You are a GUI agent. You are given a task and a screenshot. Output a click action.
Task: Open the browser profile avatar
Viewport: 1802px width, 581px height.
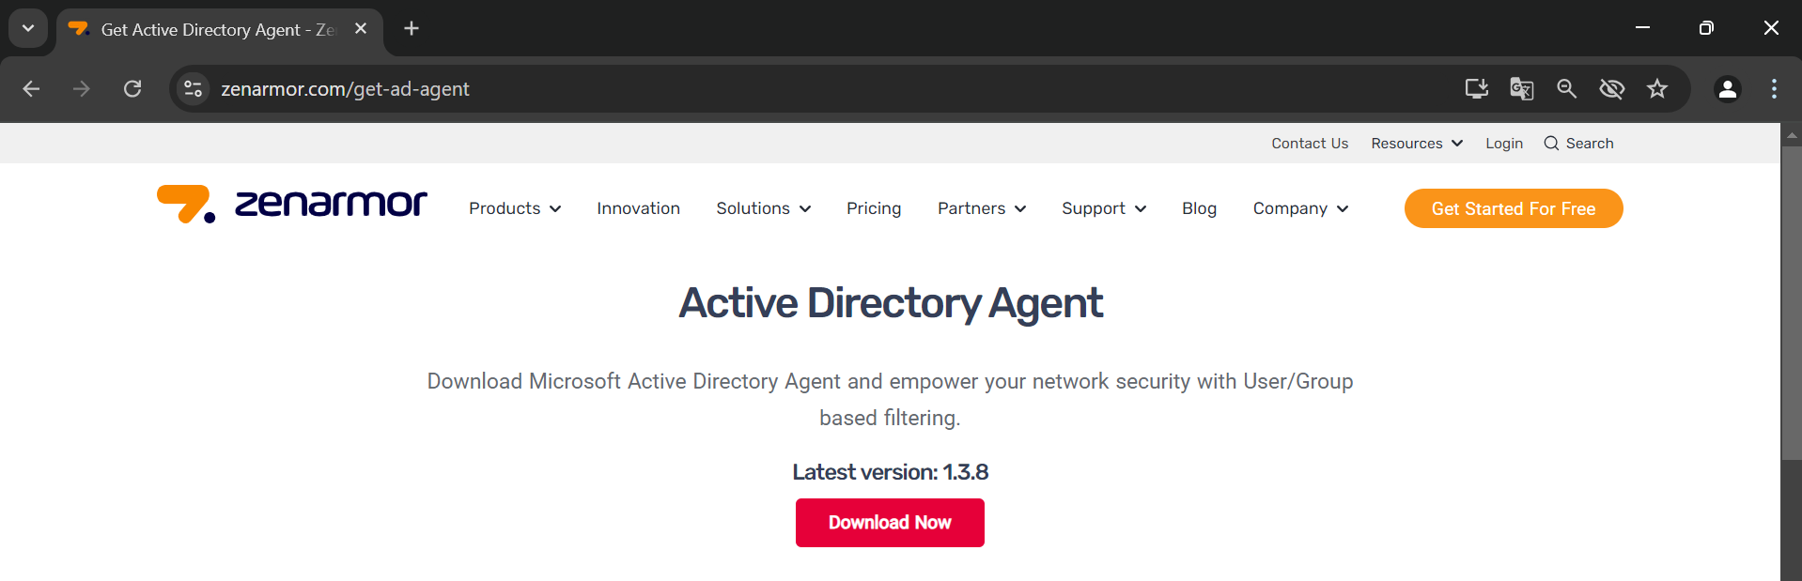pyautogui.click(x=1728, y=89)
